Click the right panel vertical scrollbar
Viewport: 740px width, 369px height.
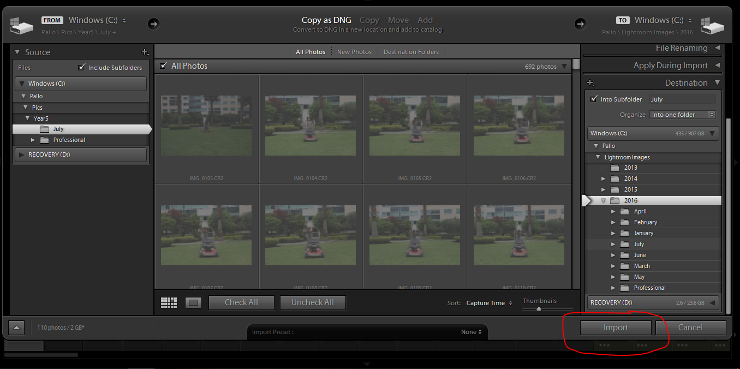(x=727, y=216)
